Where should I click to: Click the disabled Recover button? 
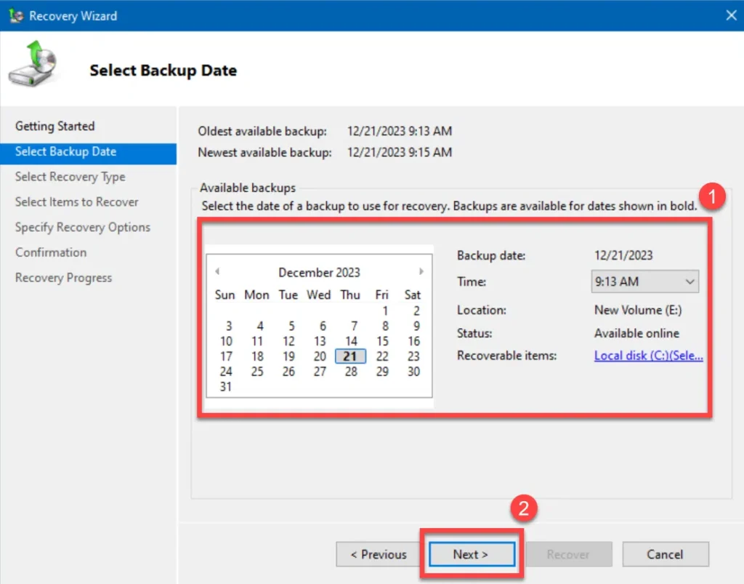click(x=568, y=554)
